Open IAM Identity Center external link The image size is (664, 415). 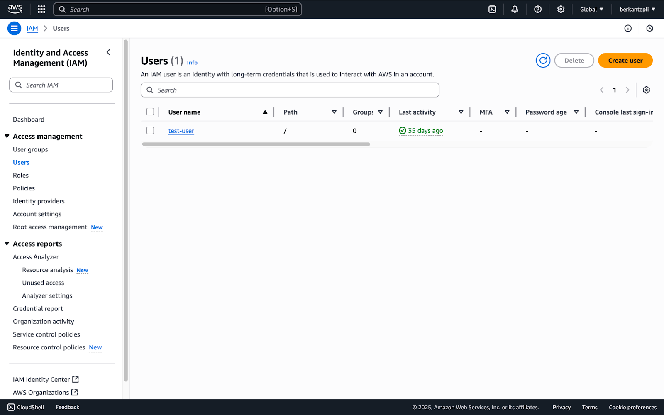pyautogui.click(x=46, y=379)
